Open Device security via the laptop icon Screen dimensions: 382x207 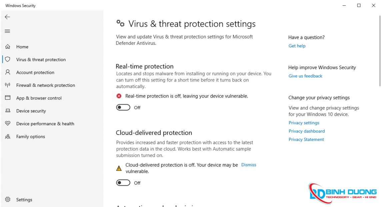click(x=7, y=111)
